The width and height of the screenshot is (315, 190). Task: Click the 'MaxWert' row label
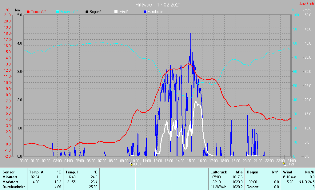click(10, 182)
